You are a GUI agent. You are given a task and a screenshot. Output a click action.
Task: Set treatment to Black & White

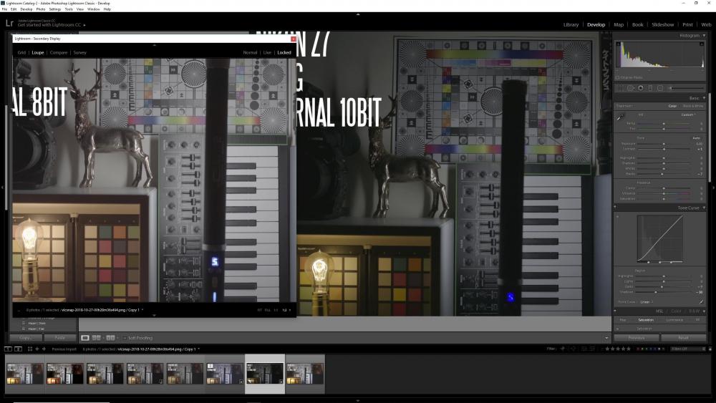(x=693, y=106)
